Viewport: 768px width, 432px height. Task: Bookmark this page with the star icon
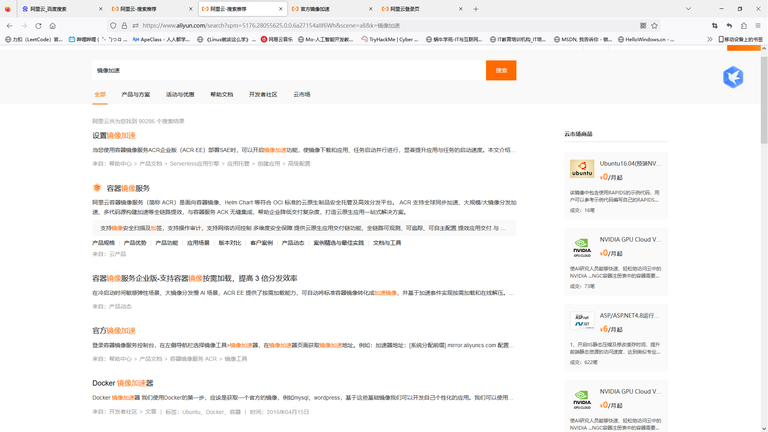[x=654, y=26]
